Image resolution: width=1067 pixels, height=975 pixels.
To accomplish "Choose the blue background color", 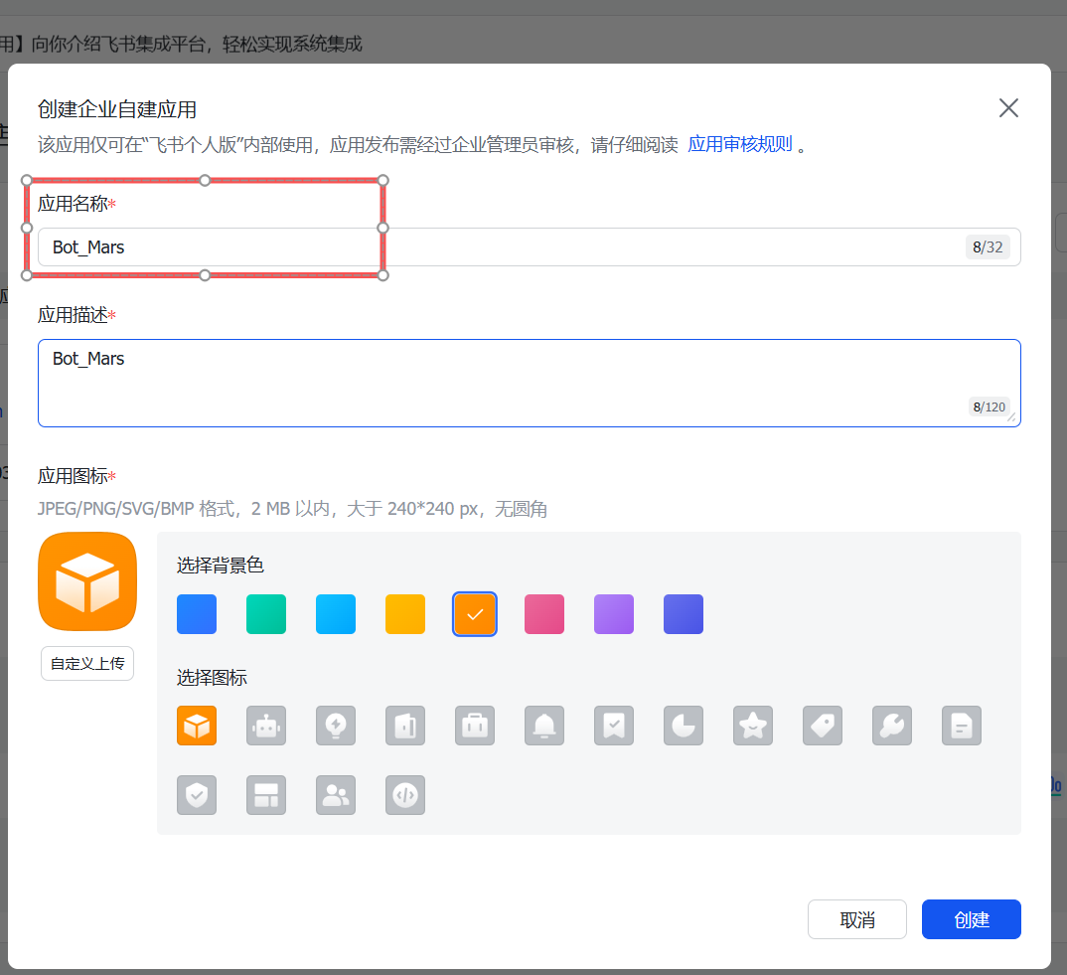I will click(x=197, y=614).
